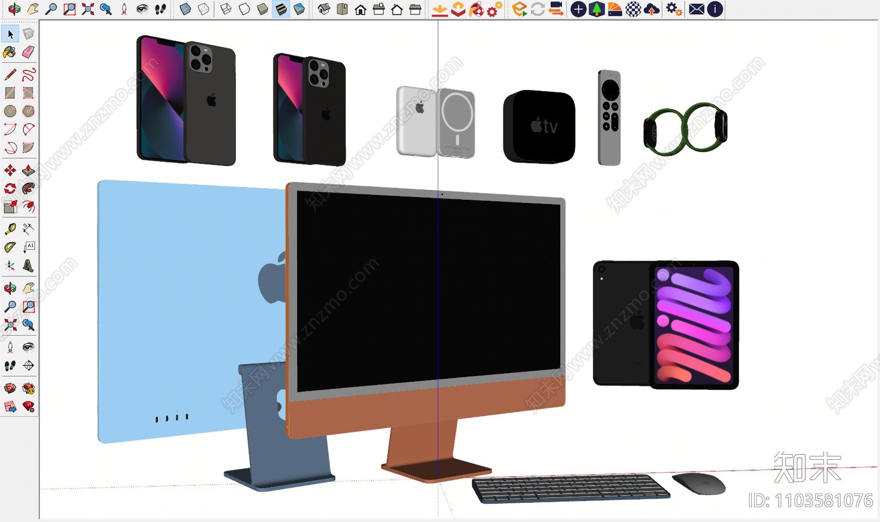Activate the Push/Pull tool

click(x=29, y=171)
